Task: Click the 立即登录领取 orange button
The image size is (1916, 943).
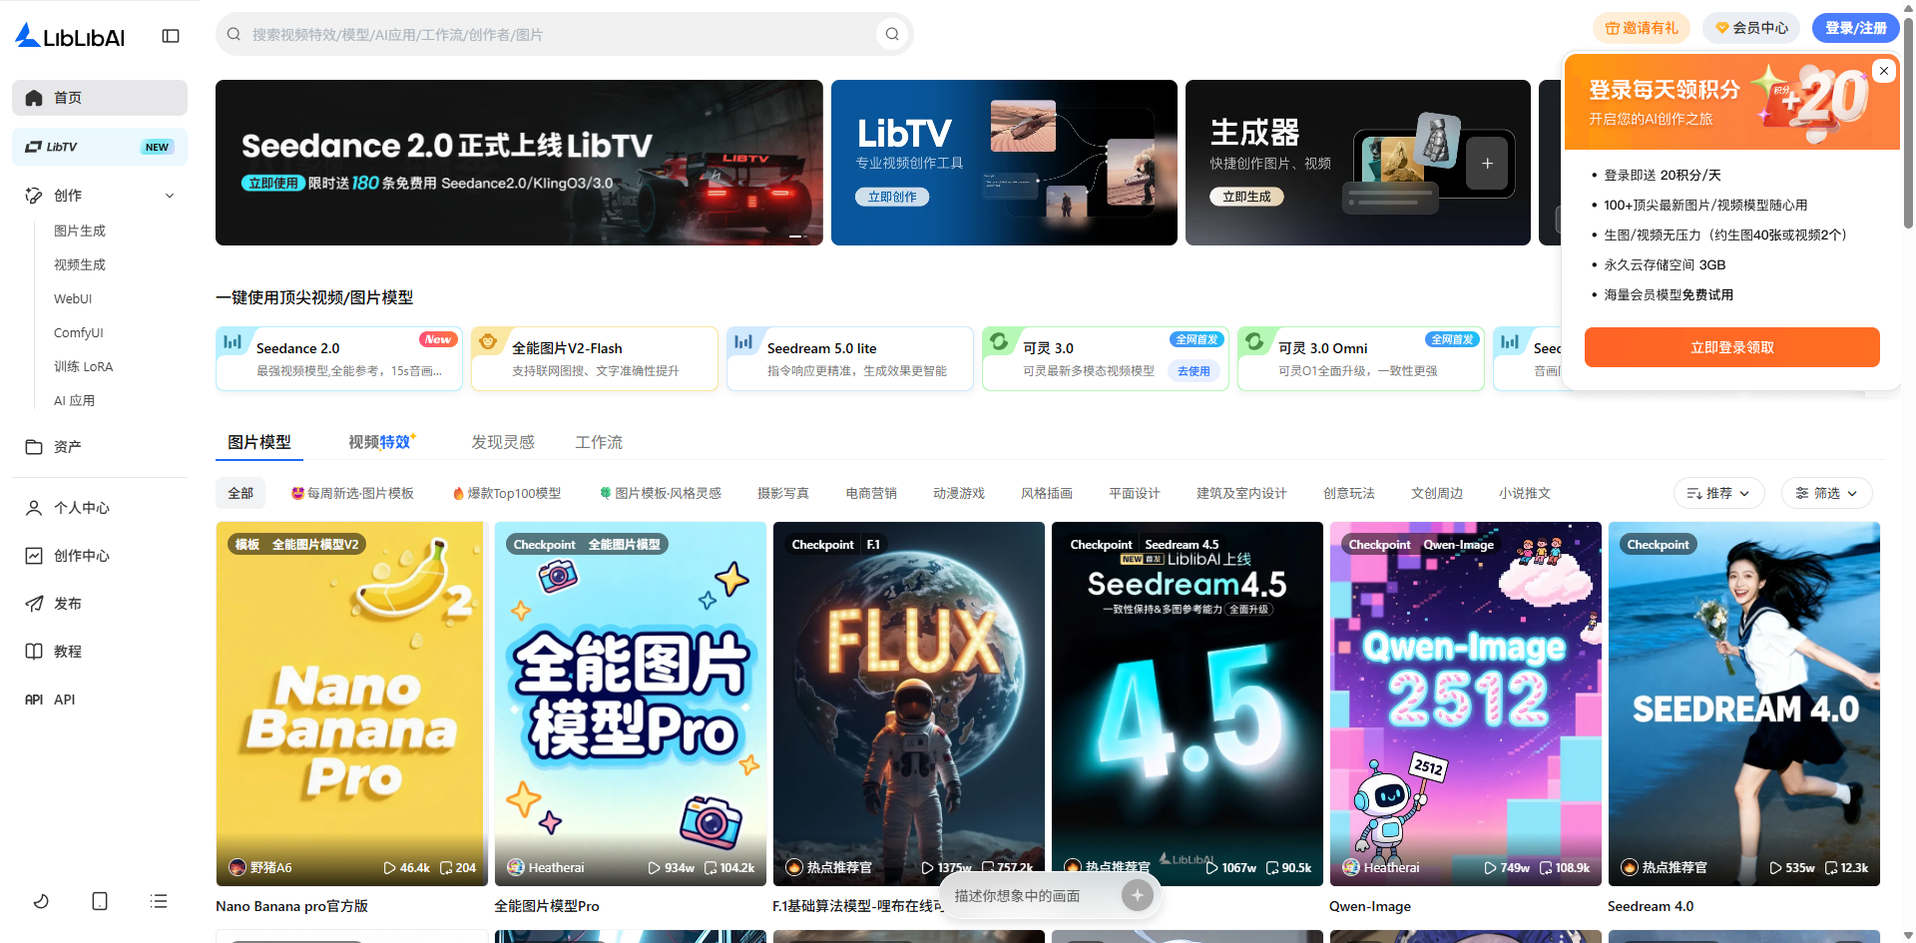Action: point(1731,347)
